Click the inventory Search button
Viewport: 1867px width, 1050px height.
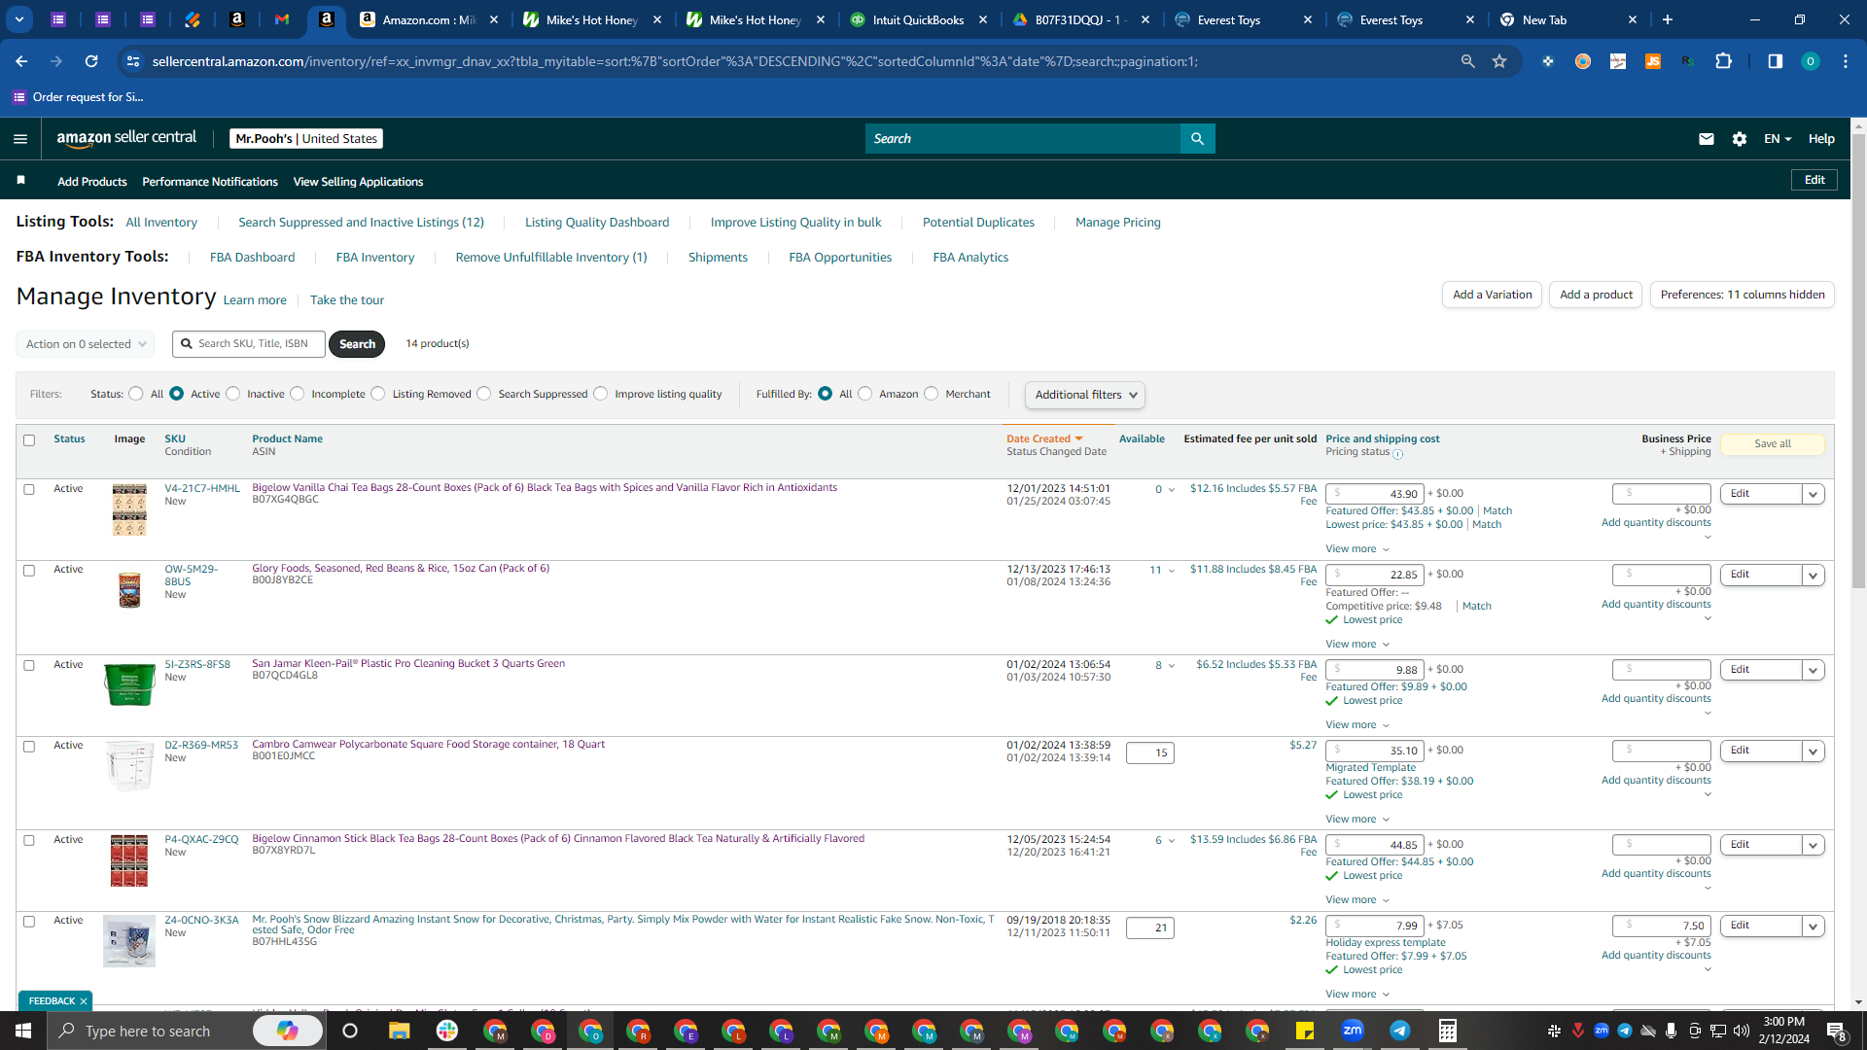[357, 344]
